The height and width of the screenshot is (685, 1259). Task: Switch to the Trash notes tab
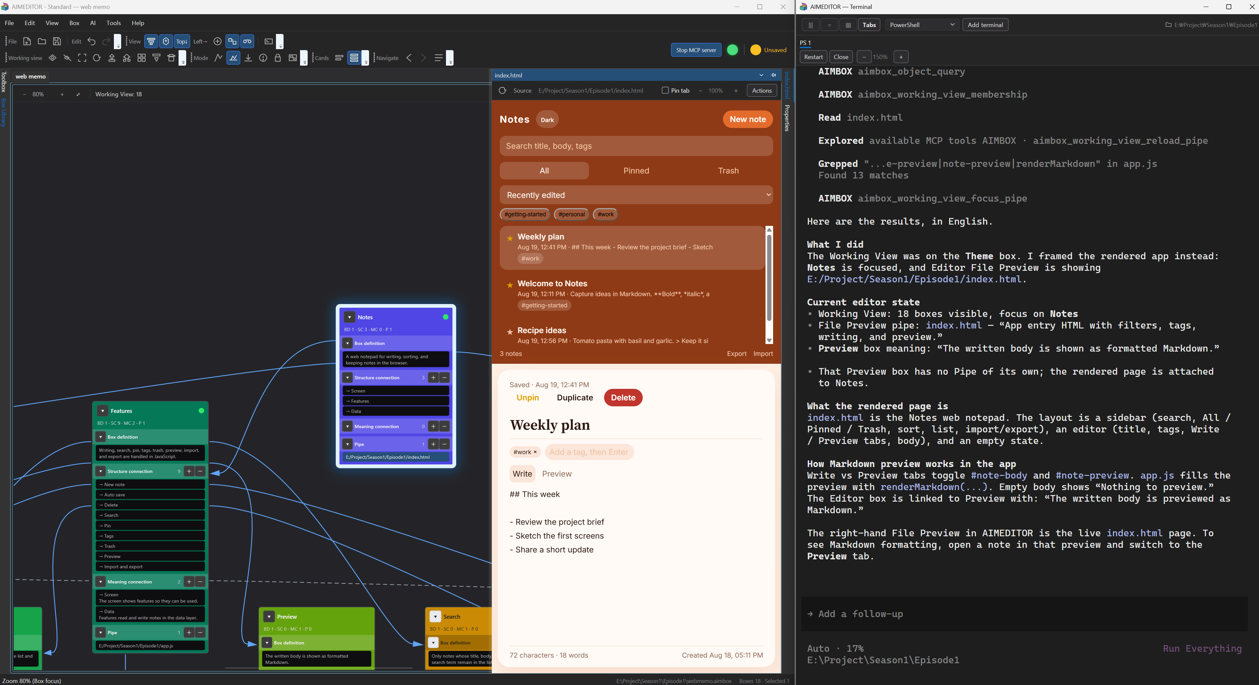pos(728,171)
